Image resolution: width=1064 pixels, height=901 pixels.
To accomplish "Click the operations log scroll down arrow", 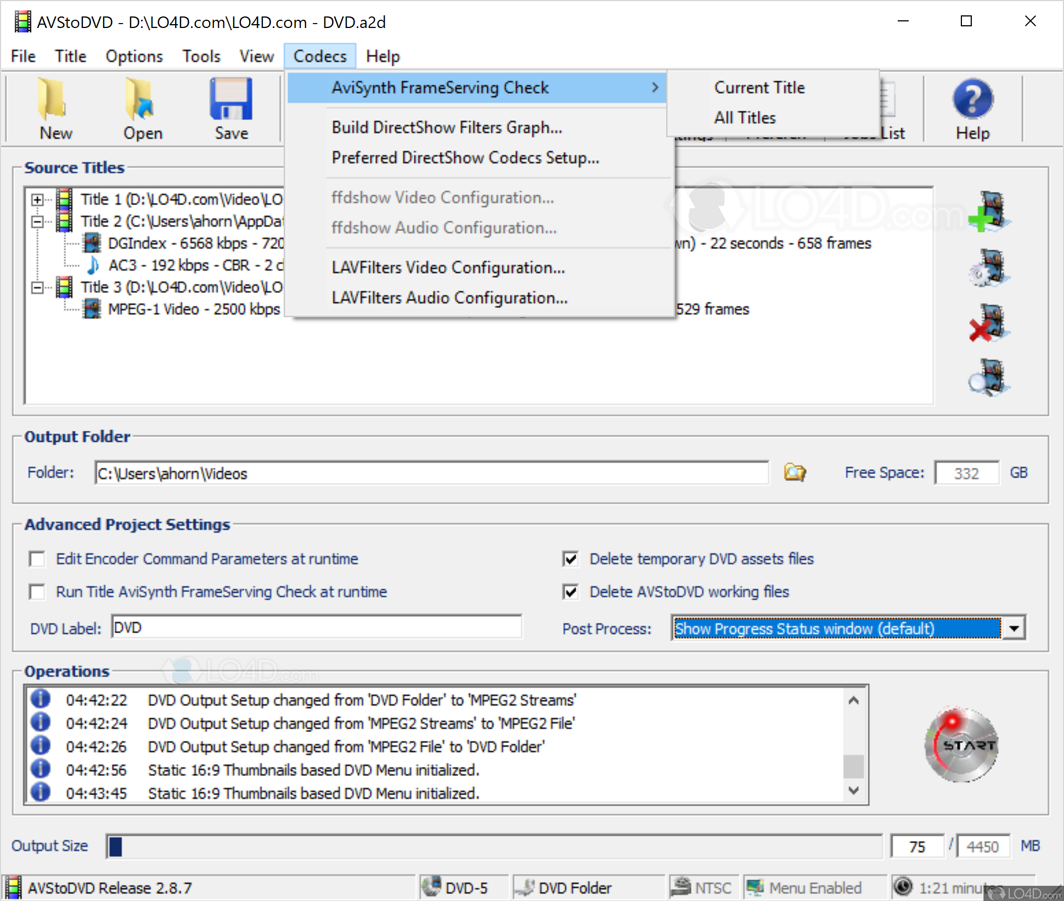I will (x=853, y=790).
